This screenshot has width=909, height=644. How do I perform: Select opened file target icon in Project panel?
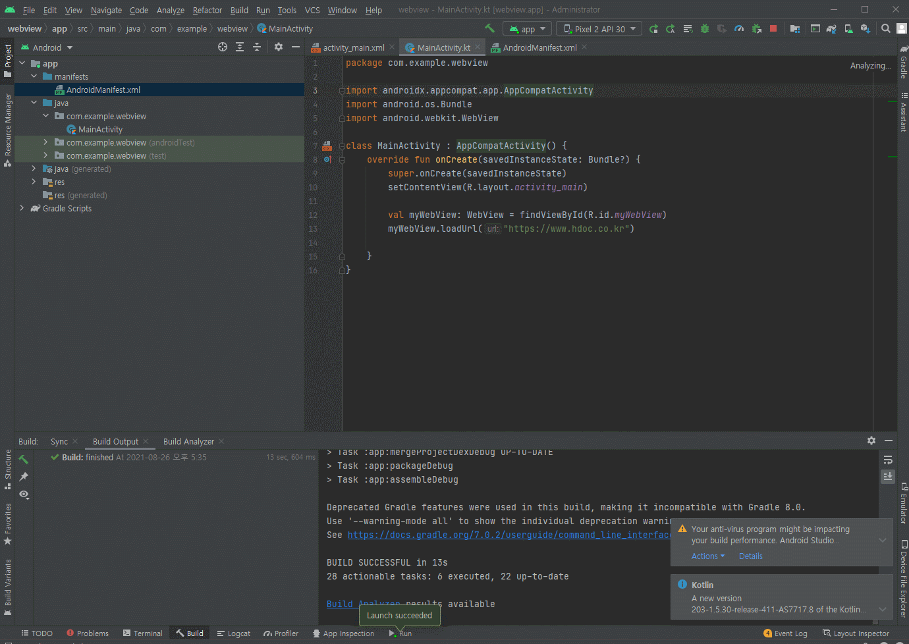223,47
